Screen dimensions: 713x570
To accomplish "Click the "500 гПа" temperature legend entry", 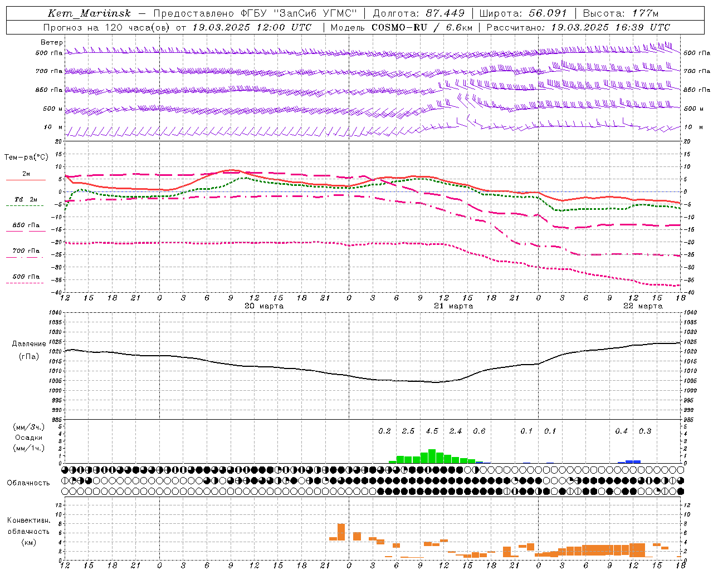I will pyautogui.click(x=26, y=277).
